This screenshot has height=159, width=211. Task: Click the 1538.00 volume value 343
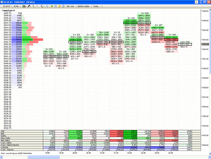coord(20,87)
